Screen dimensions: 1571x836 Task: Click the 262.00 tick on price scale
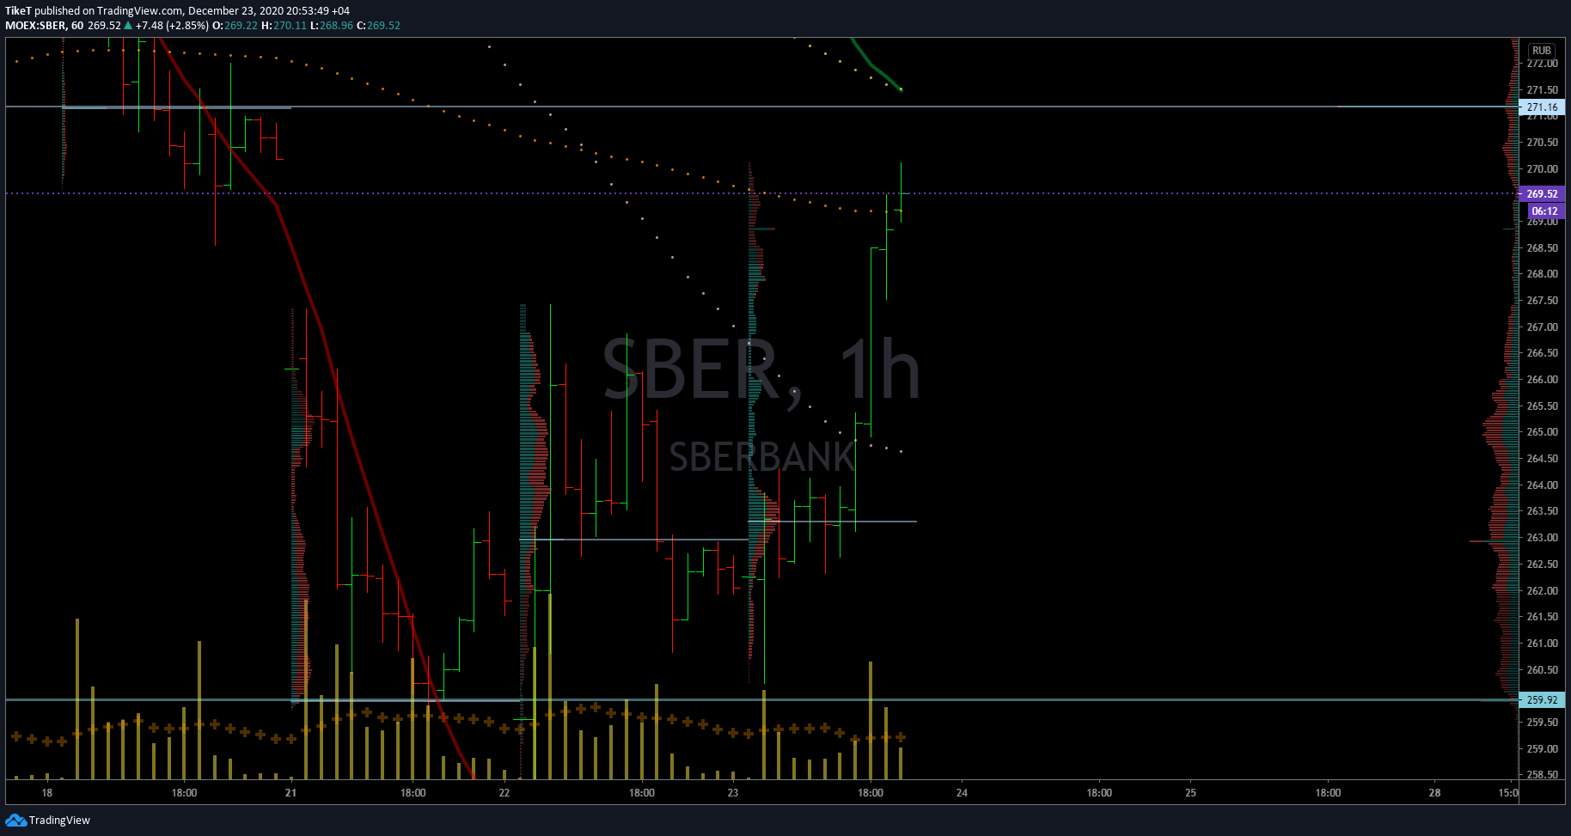(x=1542, y=591)
